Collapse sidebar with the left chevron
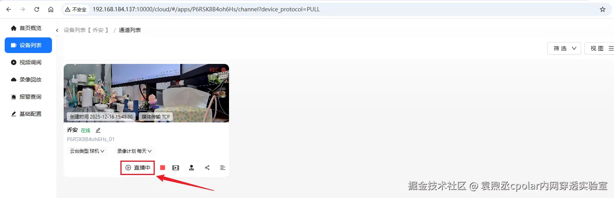 57,30
